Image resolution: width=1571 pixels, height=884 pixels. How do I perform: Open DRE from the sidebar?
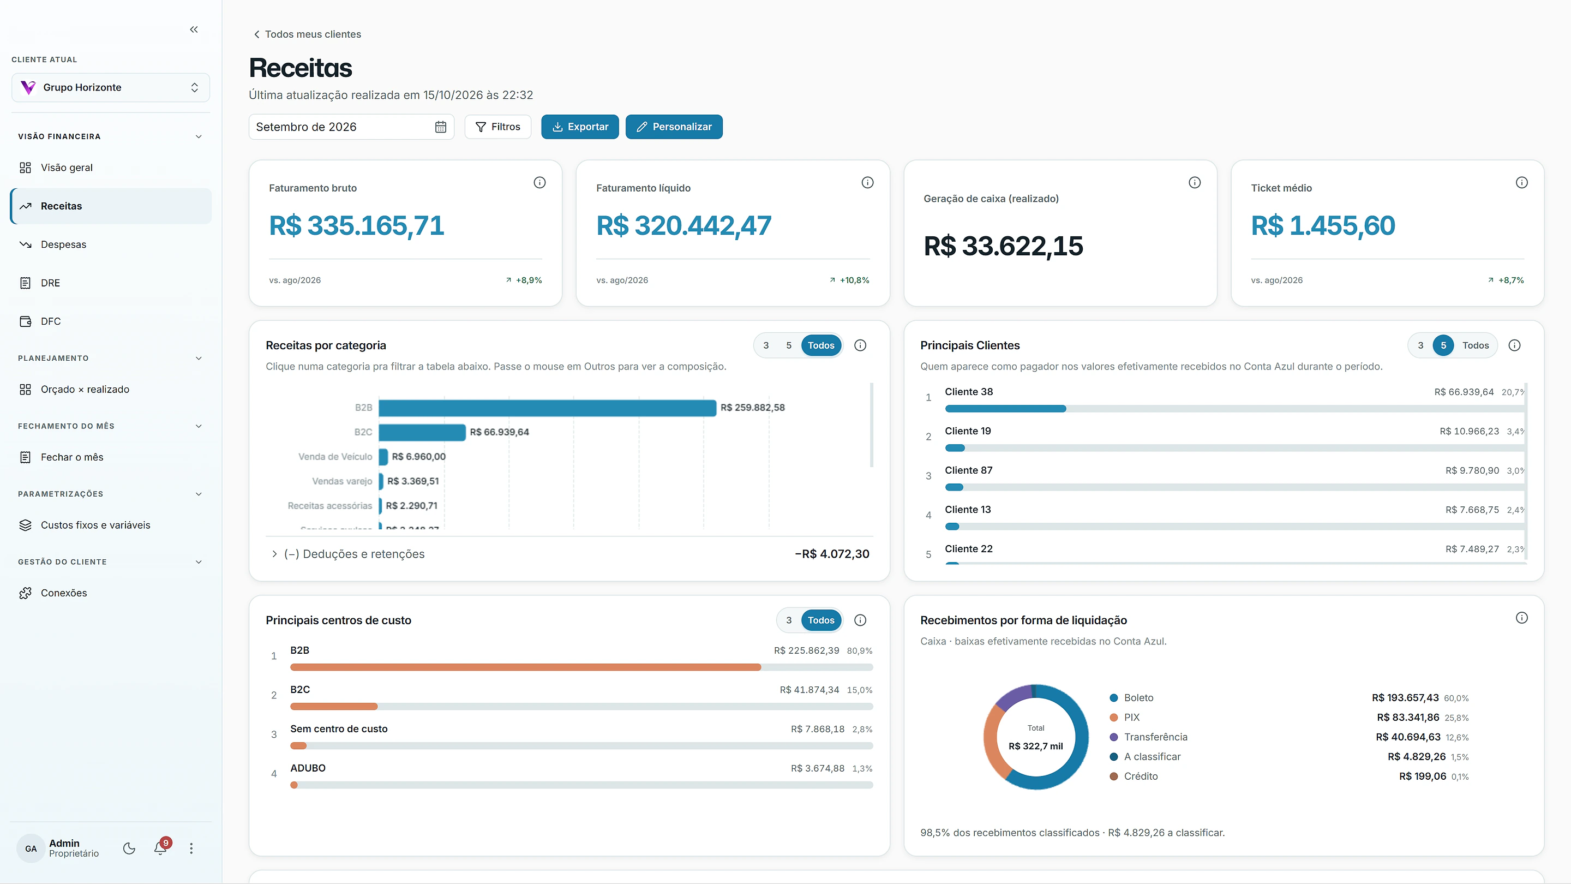(x=111, y=283)
